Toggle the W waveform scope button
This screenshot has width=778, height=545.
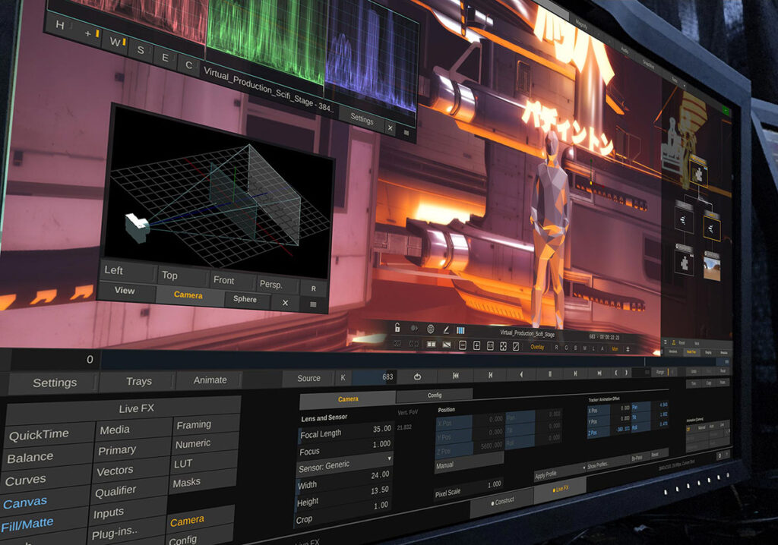coord(115,41)
